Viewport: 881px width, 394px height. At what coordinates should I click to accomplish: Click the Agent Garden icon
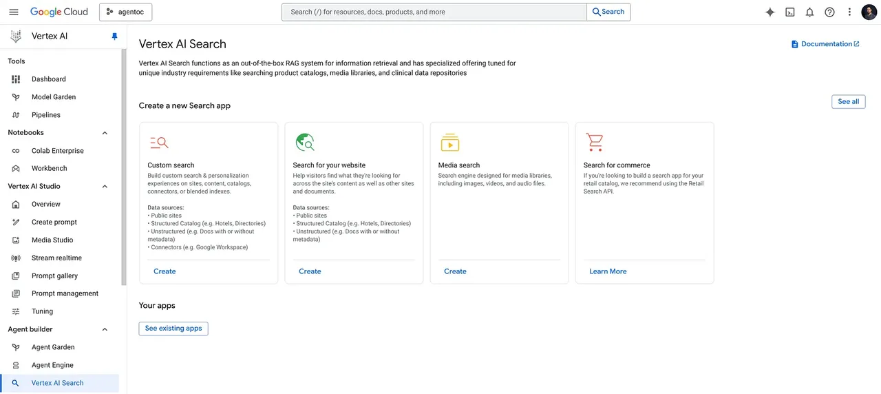[x=16, y=347]
